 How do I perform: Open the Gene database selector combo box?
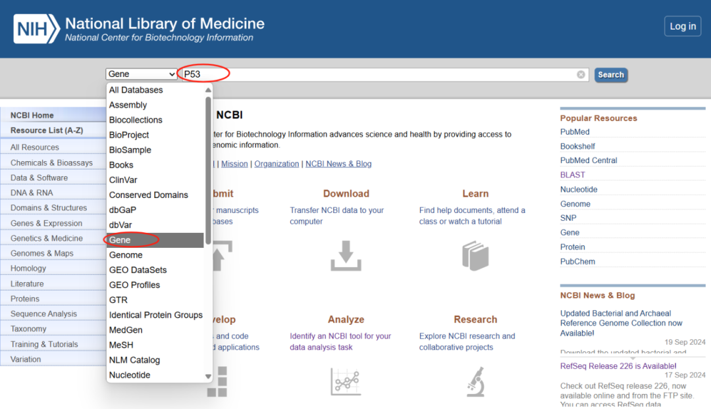click(x=141, y=74)
